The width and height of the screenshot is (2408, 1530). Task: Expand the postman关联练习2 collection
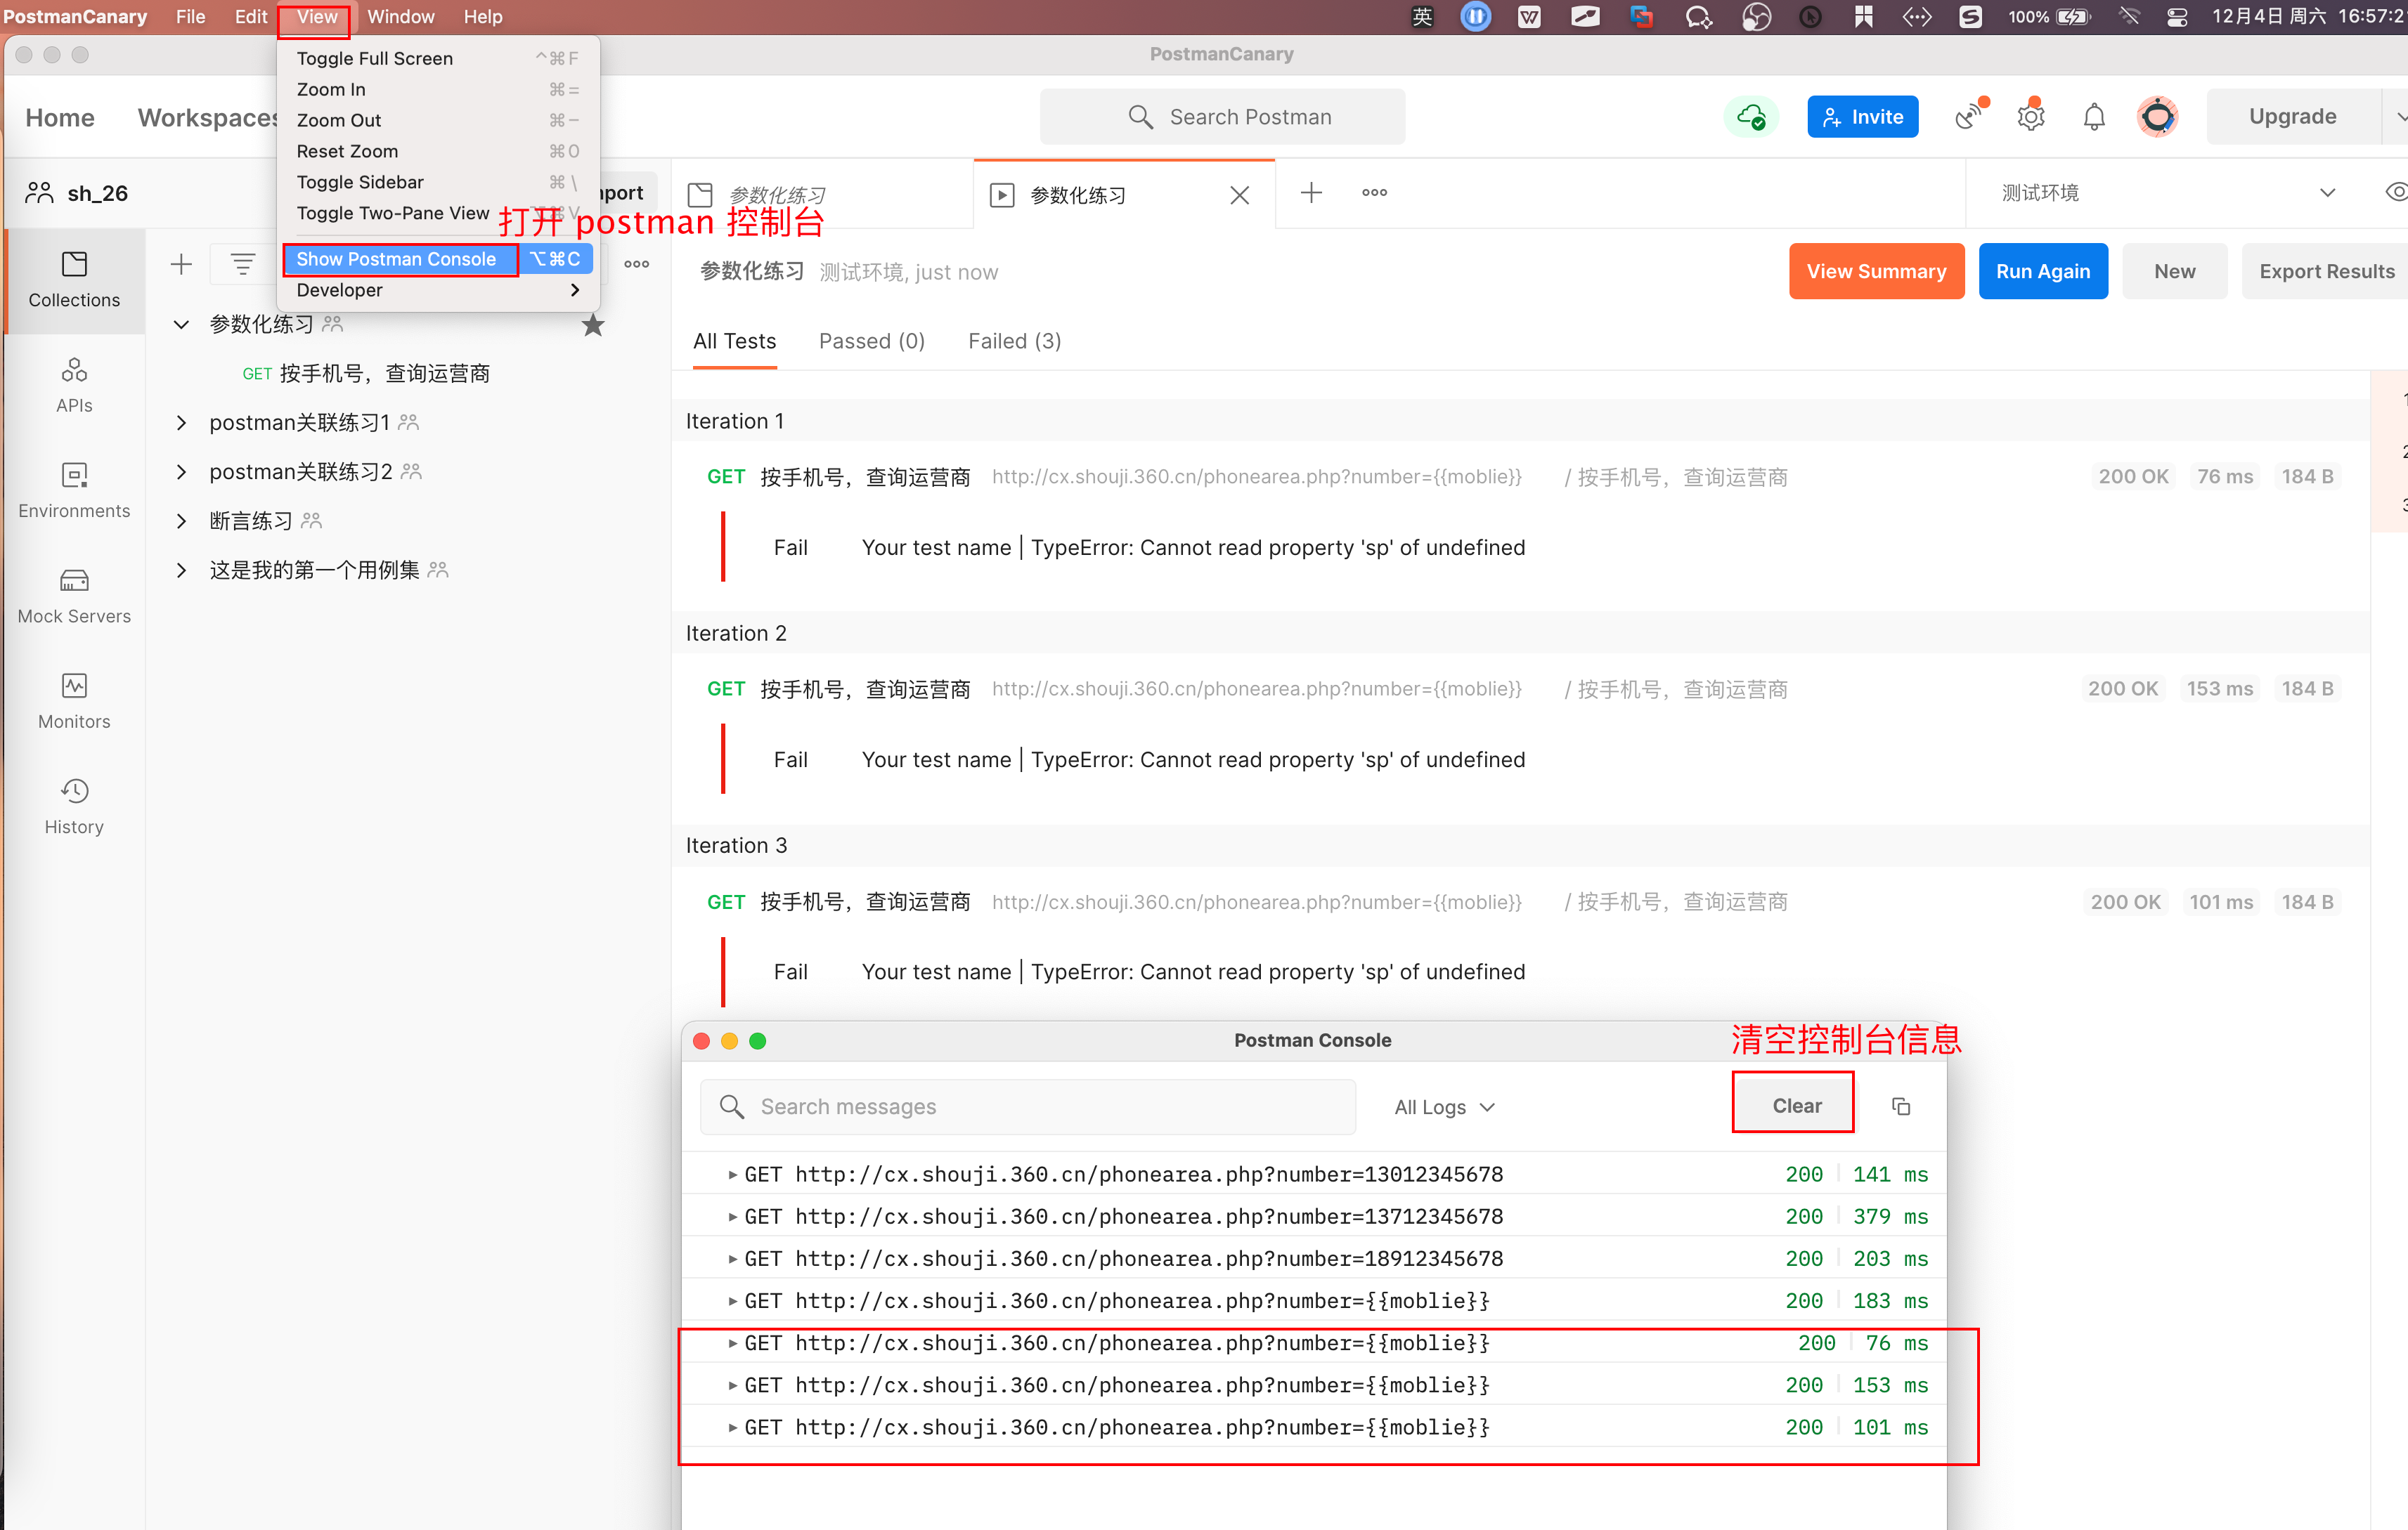[181, 471]
